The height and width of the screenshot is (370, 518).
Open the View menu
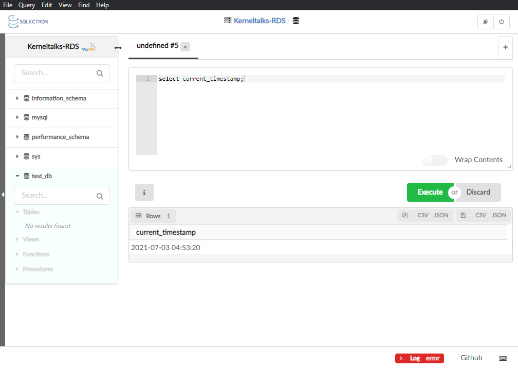[x=65, y=5]
